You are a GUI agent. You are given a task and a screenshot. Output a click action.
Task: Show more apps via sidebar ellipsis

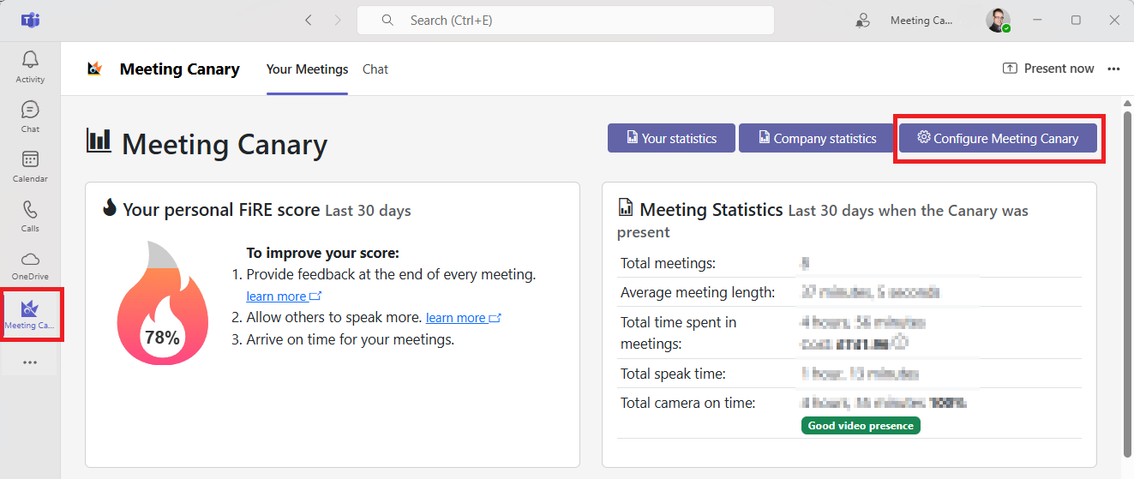click(30, 362)
